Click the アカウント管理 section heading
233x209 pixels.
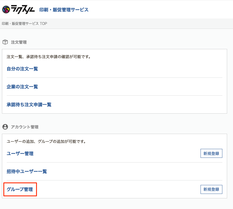25,127
